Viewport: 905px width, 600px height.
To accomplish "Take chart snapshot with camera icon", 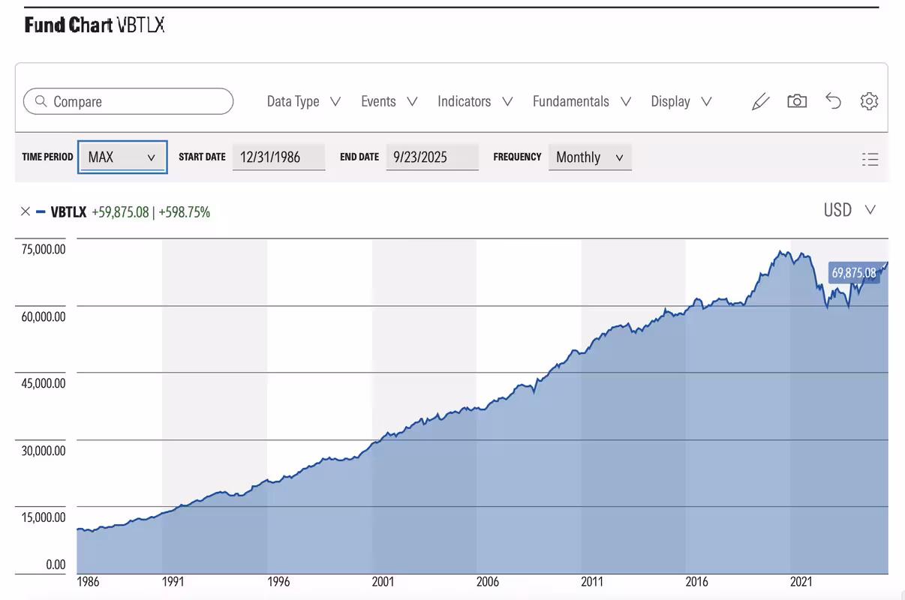I will (797, 101).
